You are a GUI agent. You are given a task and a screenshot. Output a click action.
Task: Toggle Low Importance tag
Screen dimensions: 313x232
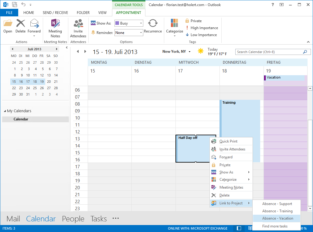pyautogui.click(x=201, y=35)
